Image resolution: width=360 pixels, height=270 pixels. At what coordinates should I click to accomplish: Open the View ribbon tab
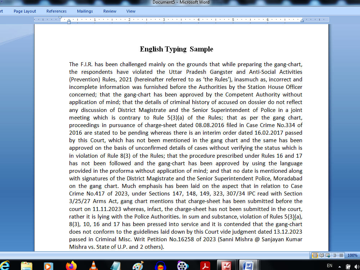131,11
